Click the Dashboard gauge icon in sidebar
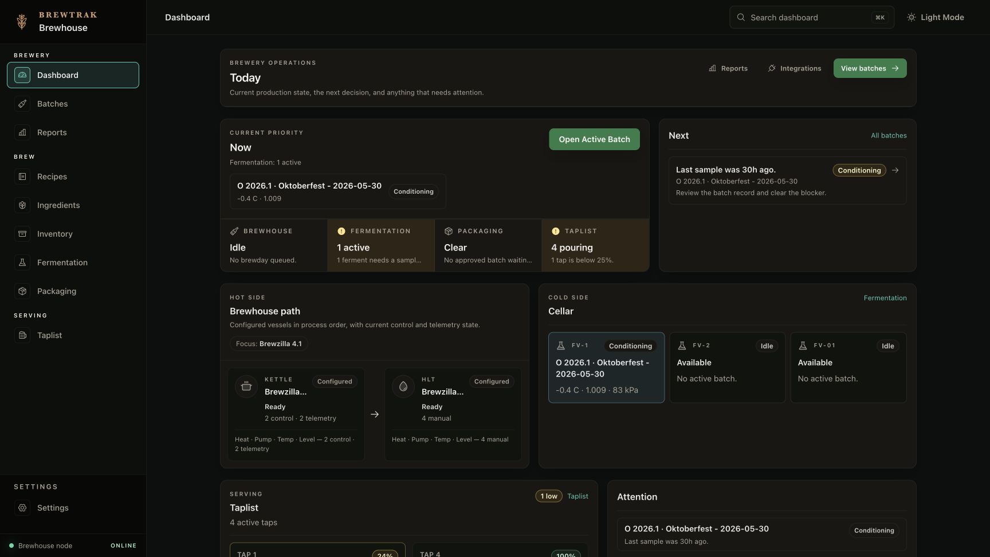The height and width of the screenshot is (557, 990). (22, 75)
